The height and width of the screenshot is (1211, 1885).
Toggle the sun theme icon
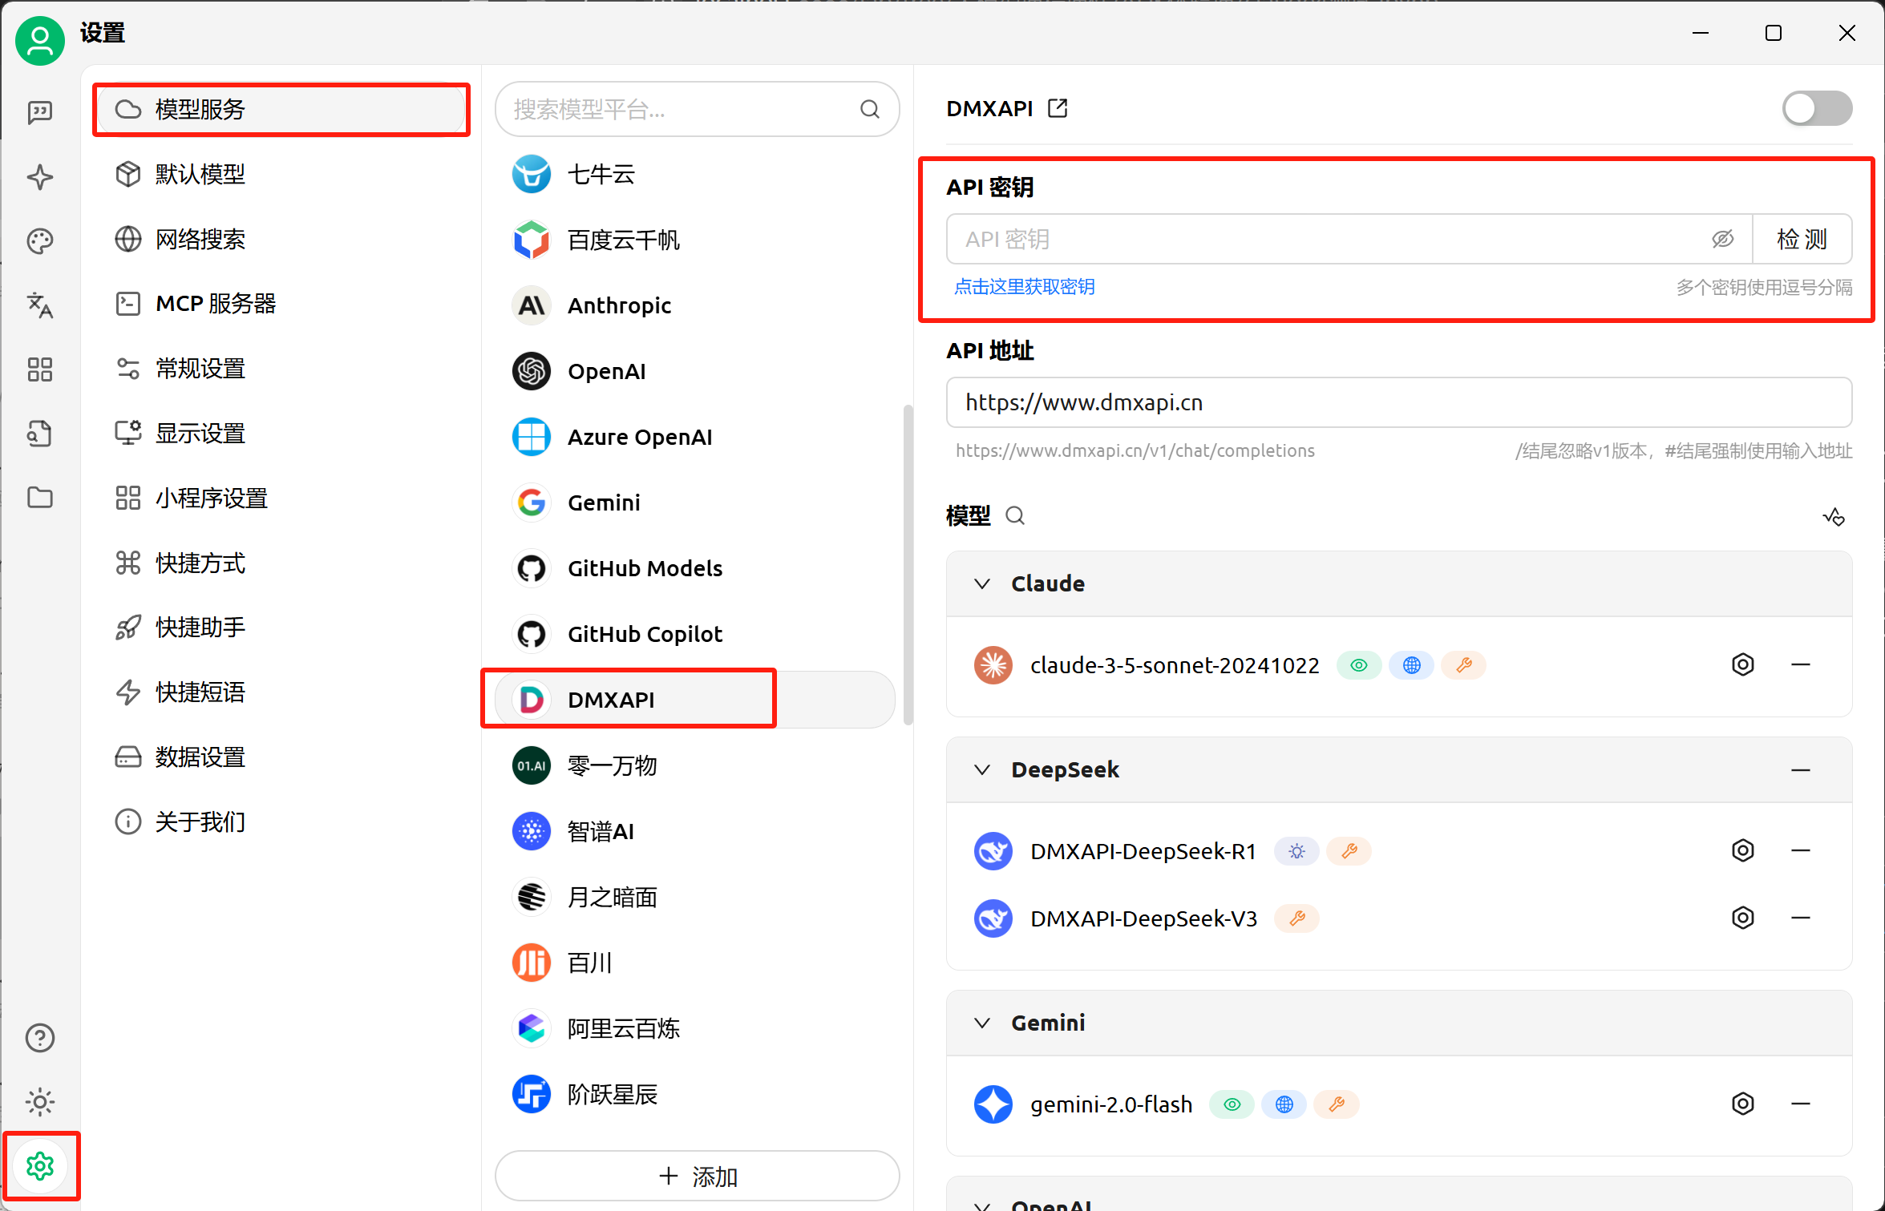click(40, 1102)
